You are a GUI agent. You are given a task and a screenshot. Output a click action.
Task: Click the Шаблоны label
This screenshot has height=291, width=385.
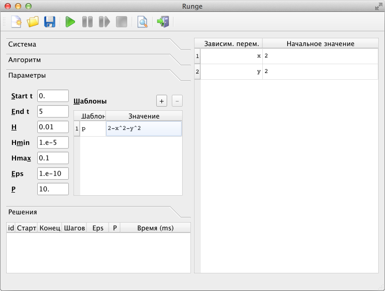(x=90, y=101)
